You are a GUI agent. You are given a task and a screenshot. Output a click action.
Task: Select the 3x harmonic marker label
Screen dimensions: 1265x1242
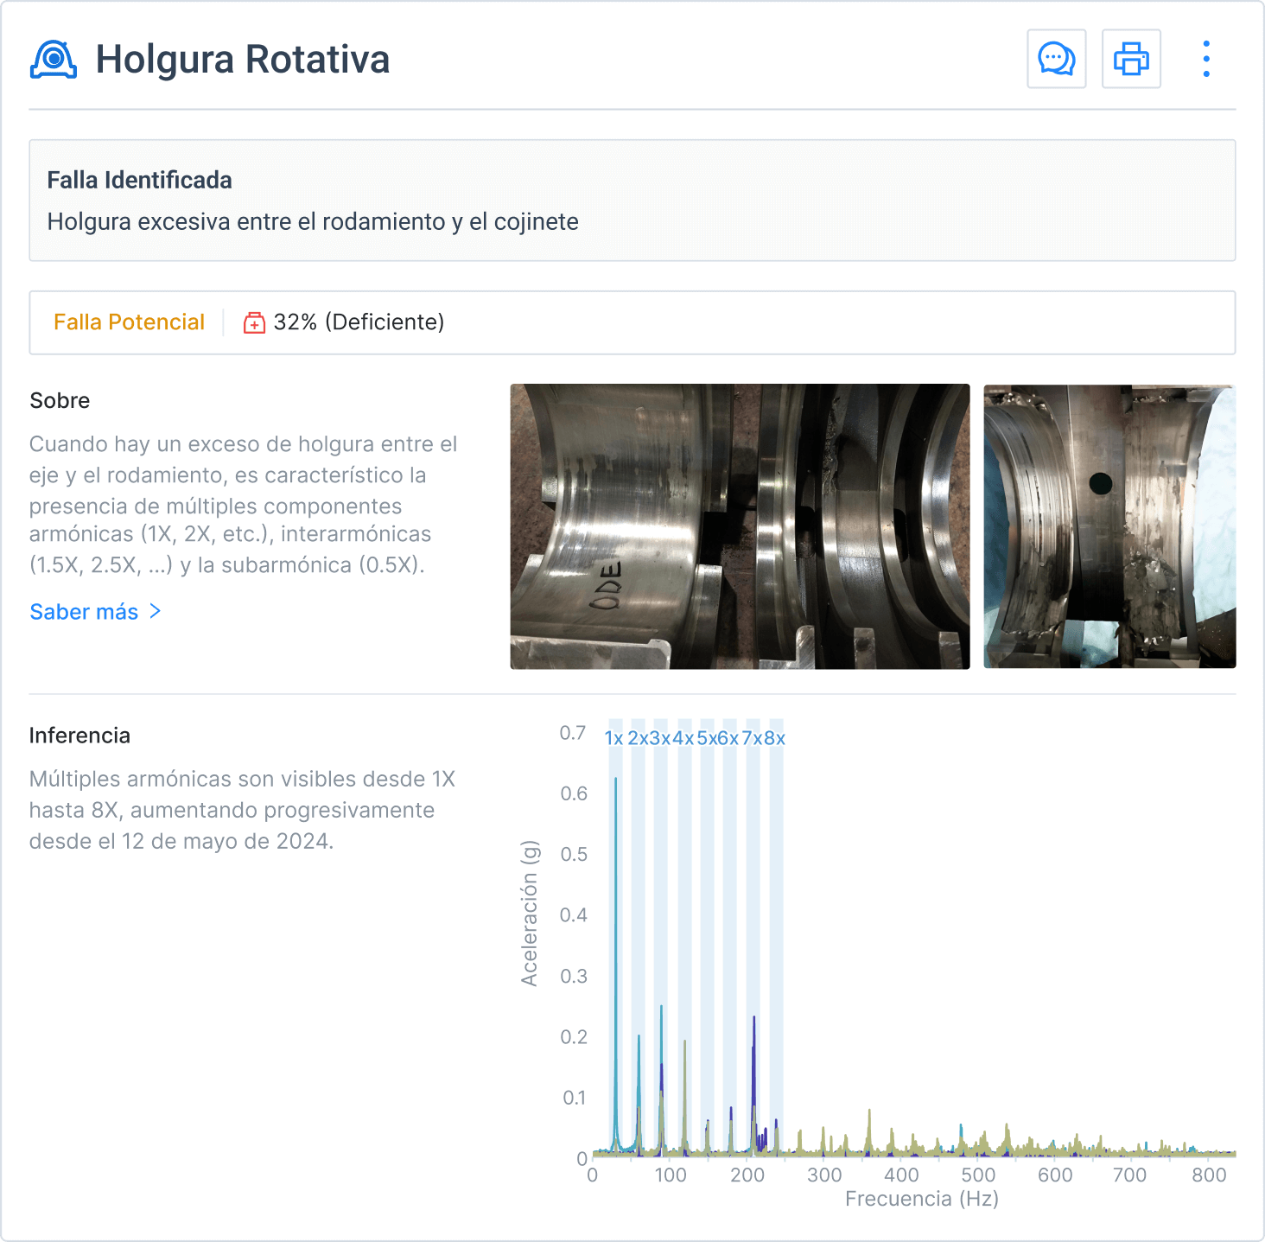click(x=660, y=738)
